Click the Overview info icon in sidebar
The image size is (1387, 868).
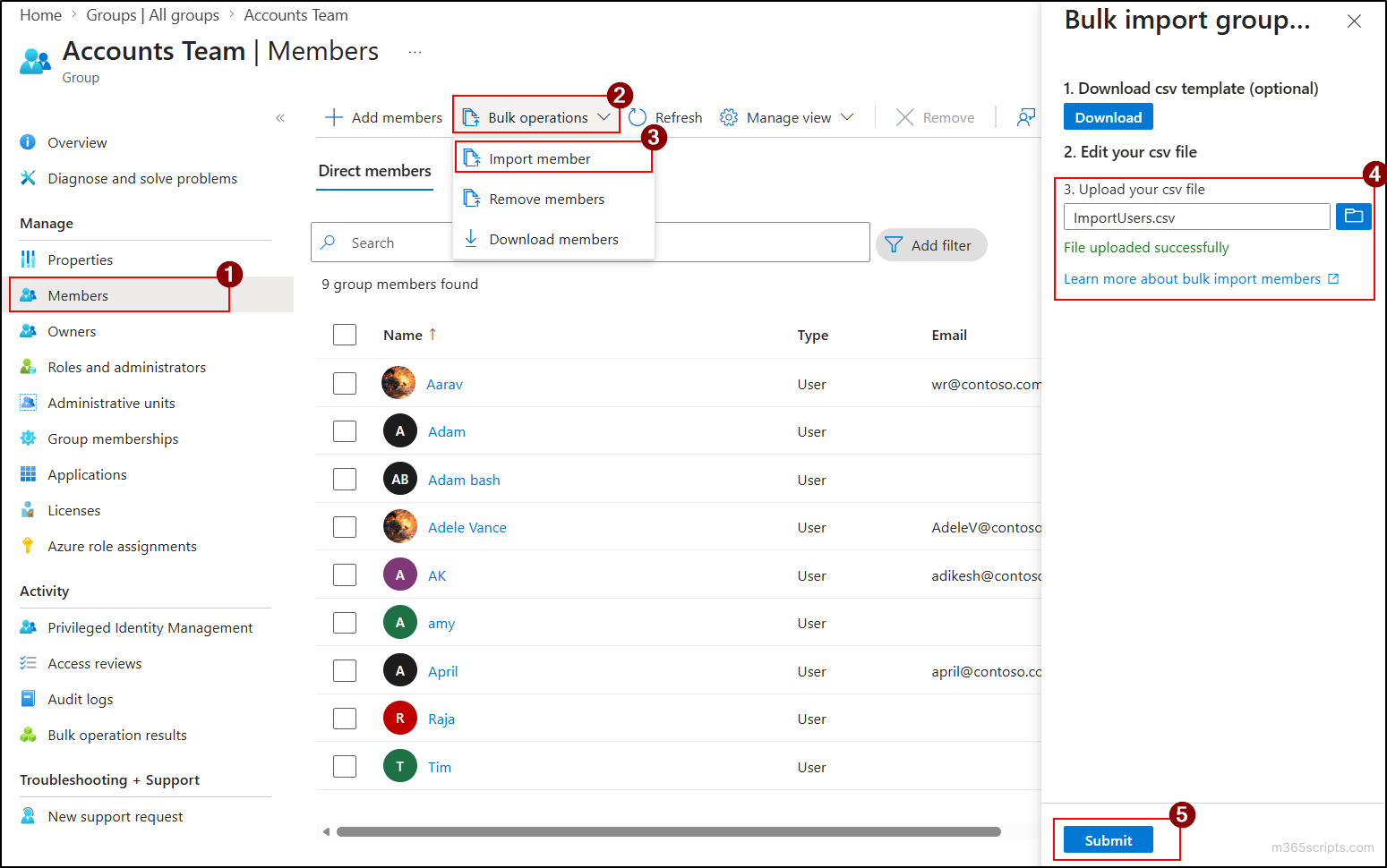(x=28, y=142)
